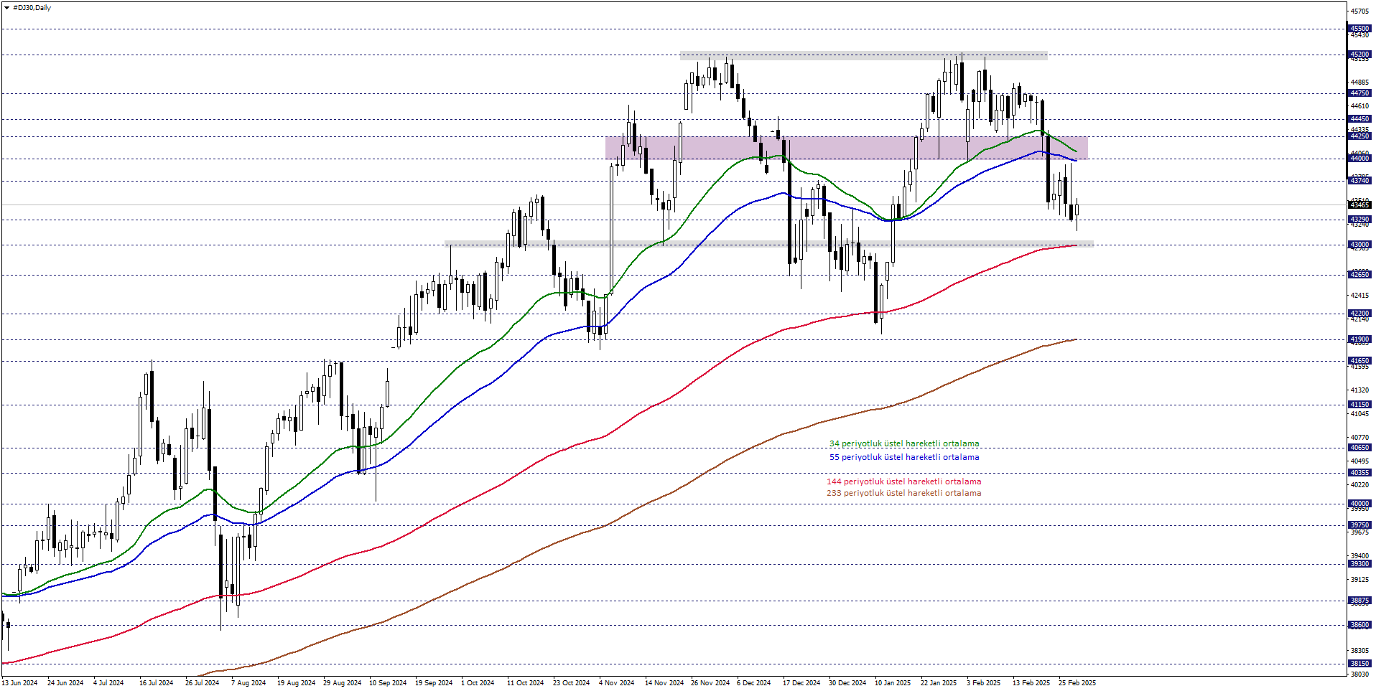
Task: Click the 16 Jul 2024 date label
Action: pyautogui.click(x=156, y=683)
